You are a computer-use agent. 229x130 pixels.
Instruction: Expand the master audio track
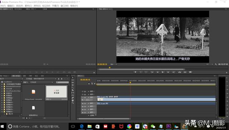click(x=88, y=115)
